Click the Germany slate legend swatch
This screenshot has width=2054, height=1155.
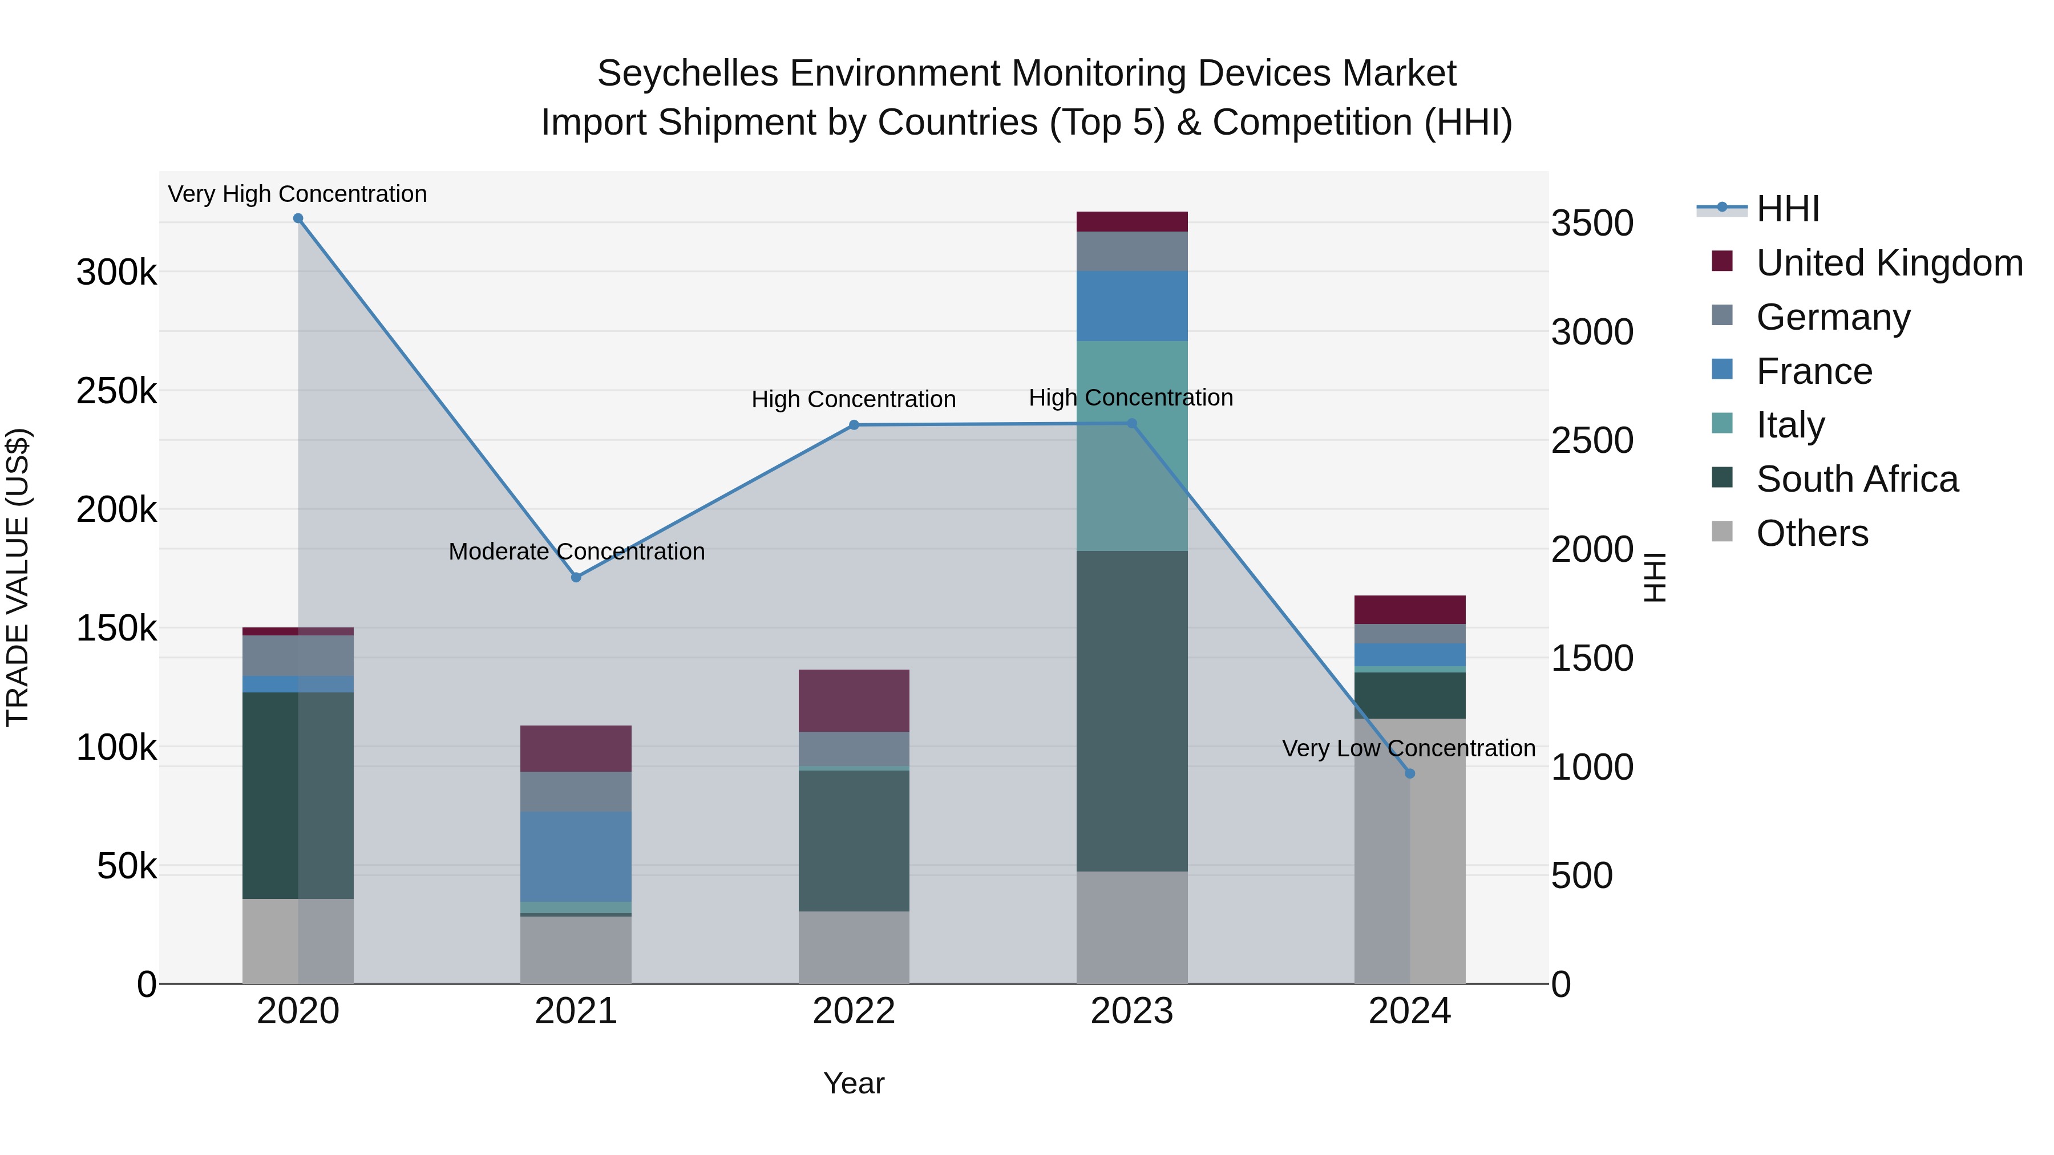(x=1723, y=315)
